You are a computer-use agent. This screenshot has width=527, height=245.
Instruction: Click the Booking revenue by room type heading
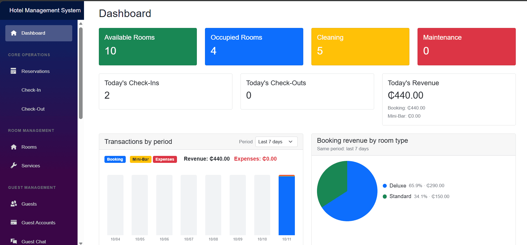[x=362, y=141]
